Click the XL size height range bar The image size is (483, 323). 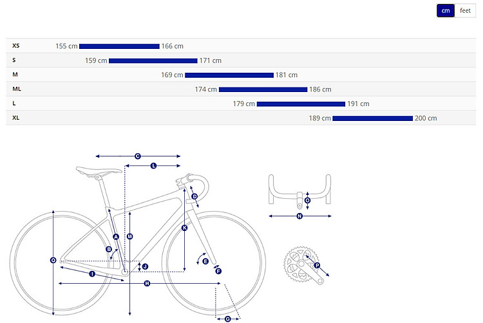pos(372,118)
